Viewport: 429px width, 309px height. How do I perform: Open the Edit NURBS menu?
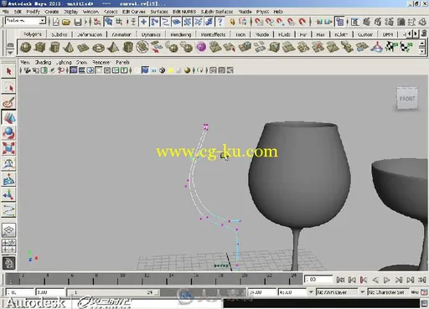[184, 12]
